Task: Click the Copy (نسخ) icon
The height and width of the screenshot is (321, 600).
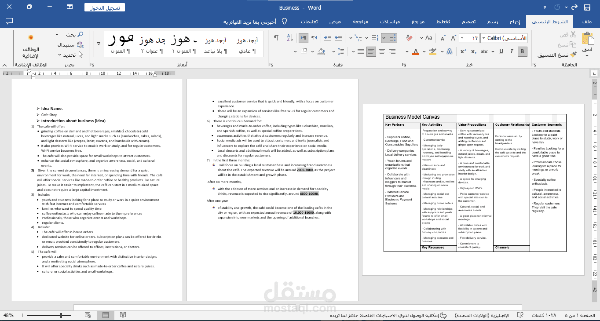Action: (x=573, y=44)
